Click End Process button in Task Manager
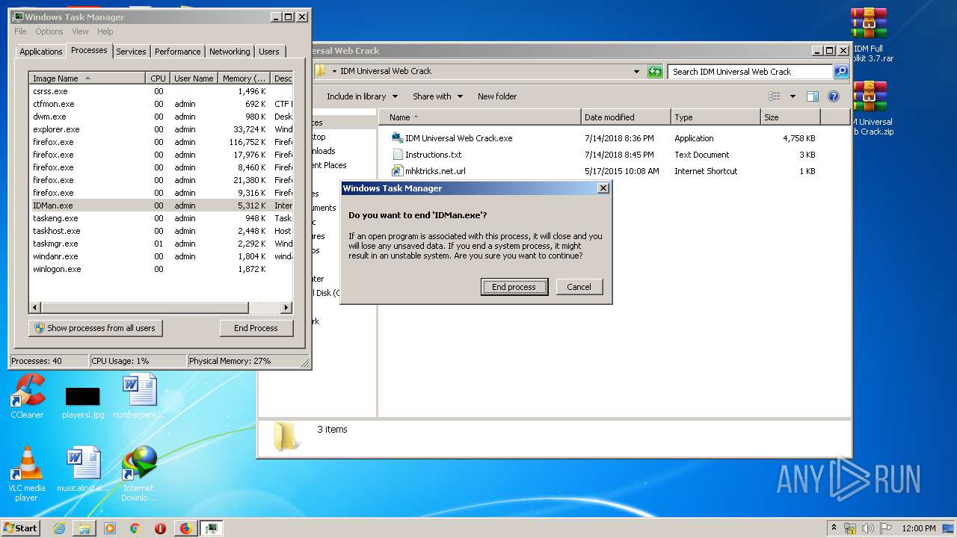 (x=256, y=328)
